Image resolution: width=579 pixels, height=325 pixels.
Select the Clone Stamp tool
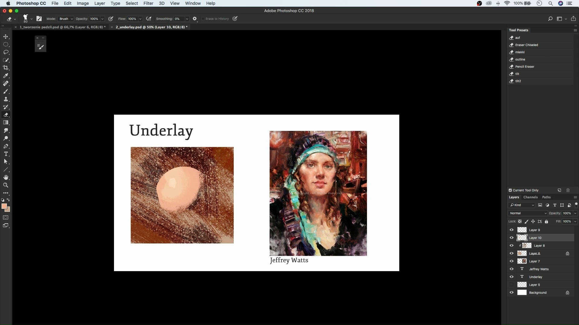click(x=6, y=99)
